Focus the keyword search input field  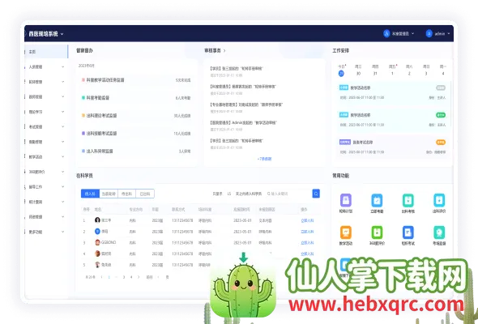[288, 194]
